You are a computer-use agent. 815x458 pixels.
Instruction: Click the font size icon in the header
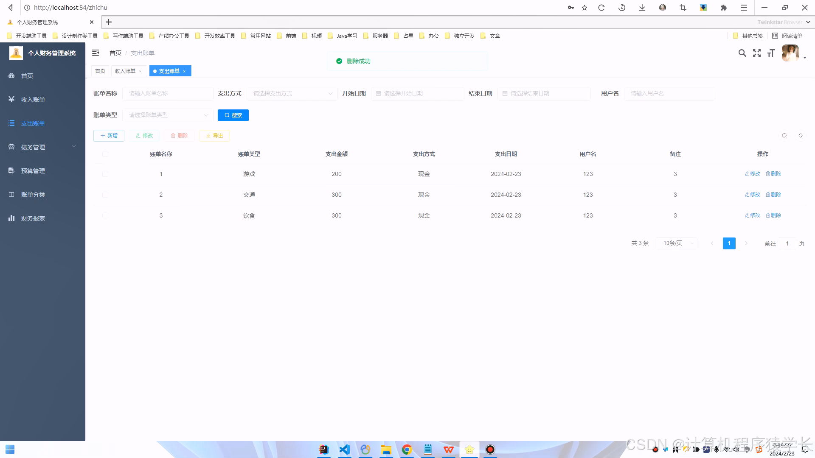click(771, 53)
